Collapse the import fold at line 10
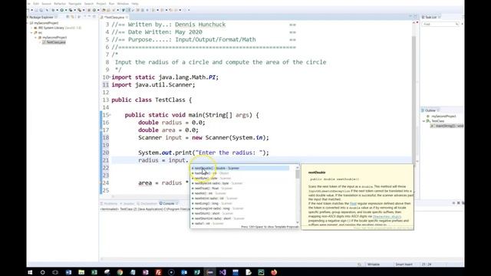This screenshot has width=491, height=276. coord(110,77)
